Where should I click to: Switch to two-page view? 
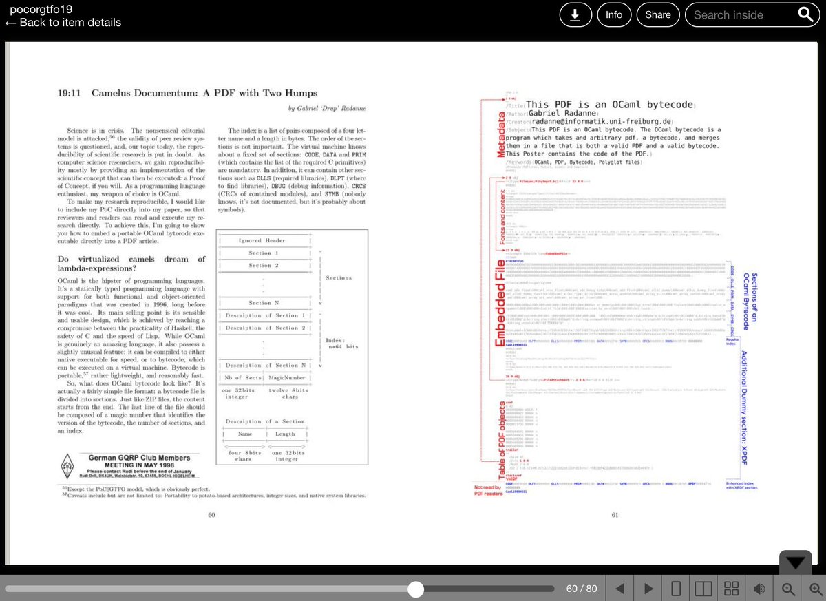[703, 589]
